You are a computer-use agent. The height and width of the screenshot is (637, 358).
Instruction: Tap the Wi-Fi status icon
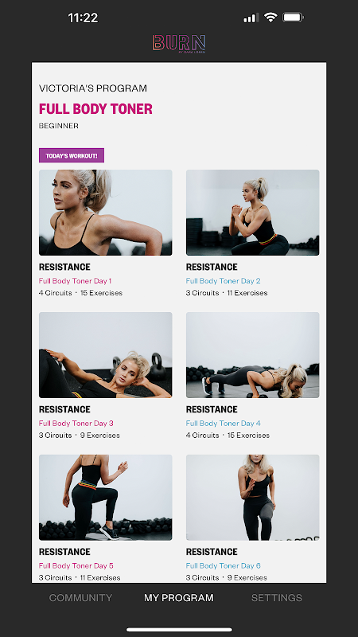click(x=270, y=18)
